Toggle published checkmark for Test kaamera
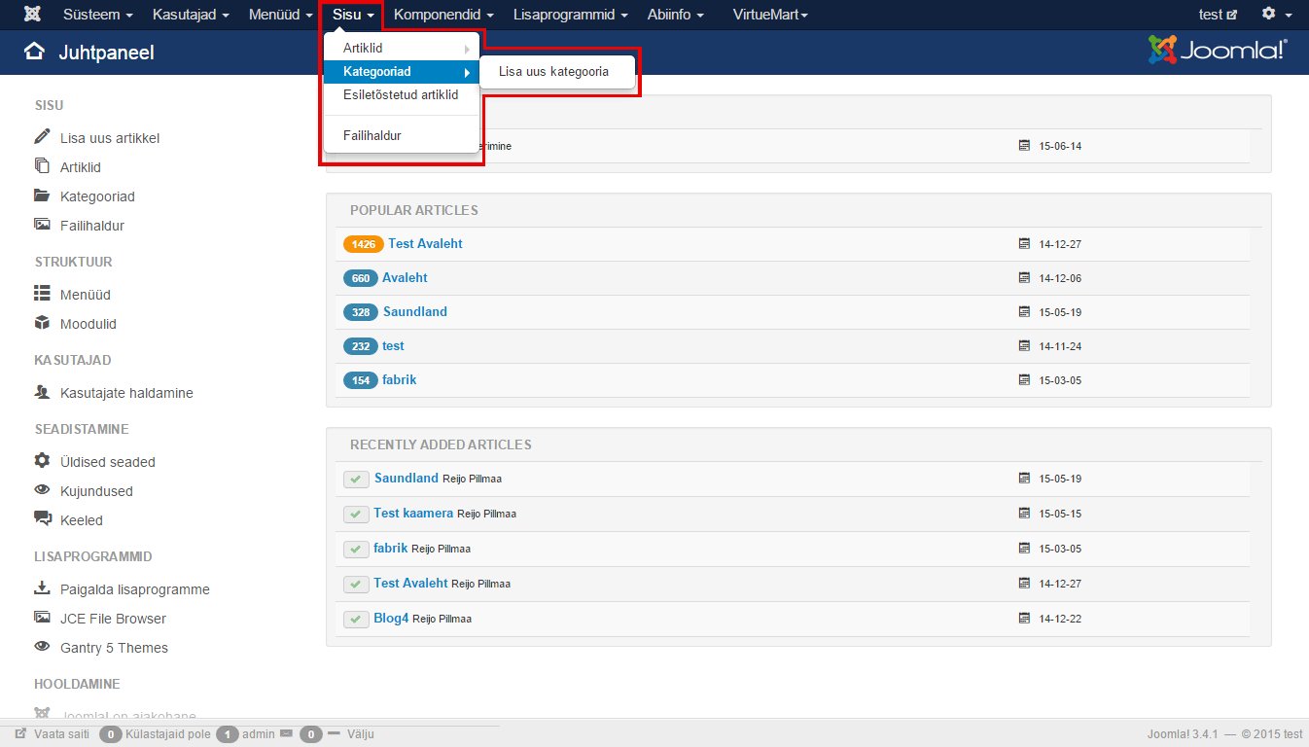 coord(356,514)
